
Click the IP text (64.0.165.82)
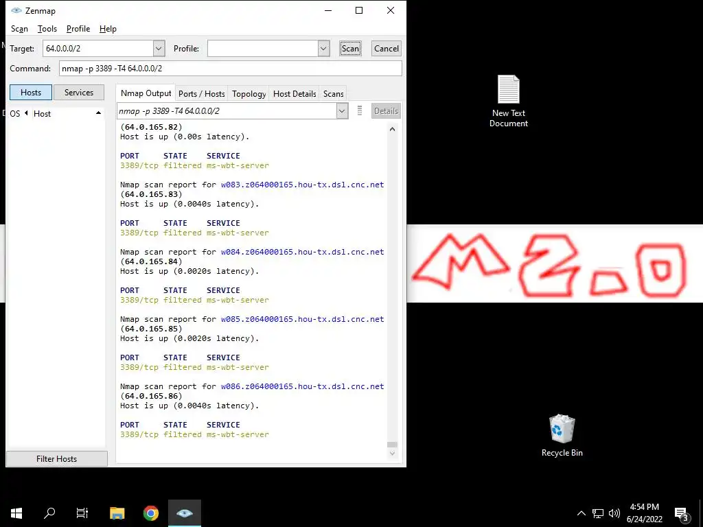[151, 127]
